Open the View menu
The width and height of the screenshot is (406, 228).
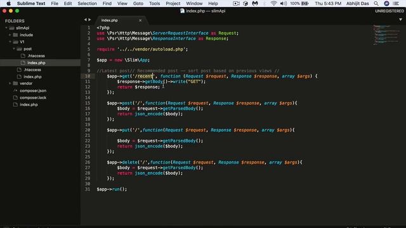pos(122,3)
